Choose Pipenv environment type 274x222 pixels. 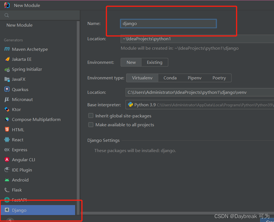(194, 78)
